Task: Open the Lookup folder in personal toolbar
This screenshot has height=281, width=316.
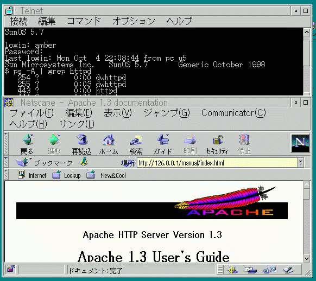Action: coord(66,175)
